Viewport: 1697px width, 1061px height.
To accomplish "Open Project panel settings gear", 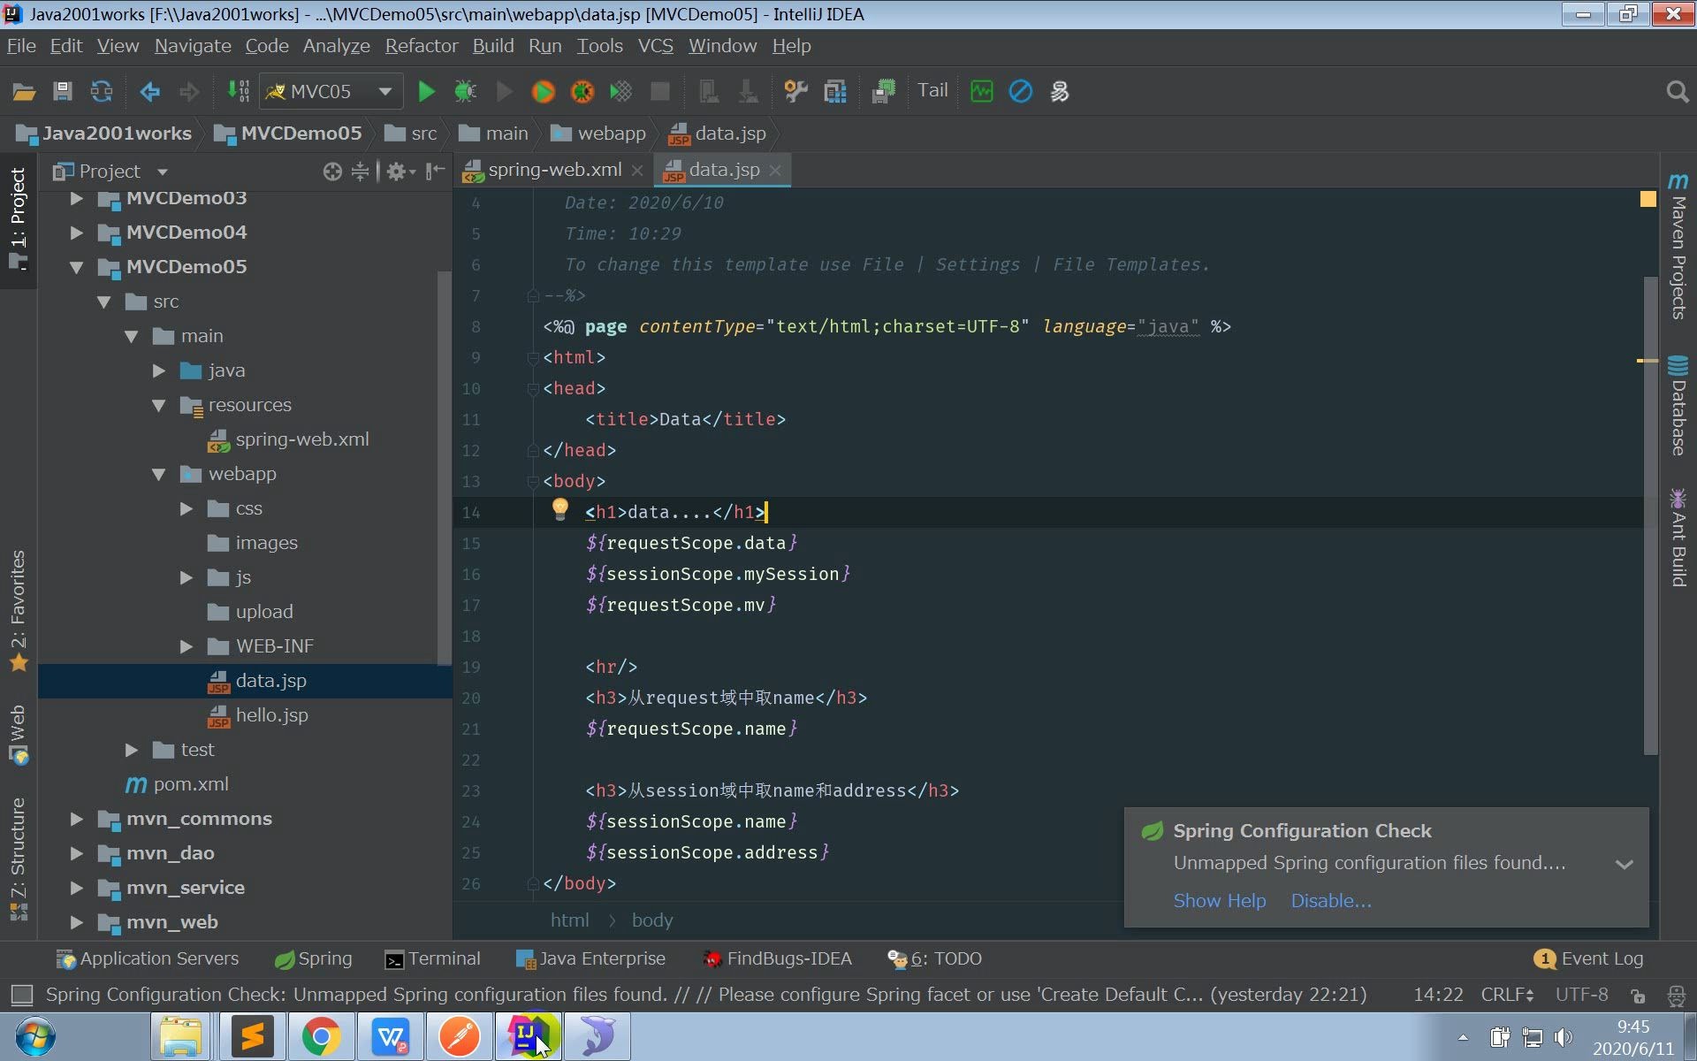I will pyautogui.click(x=396, y=172).
